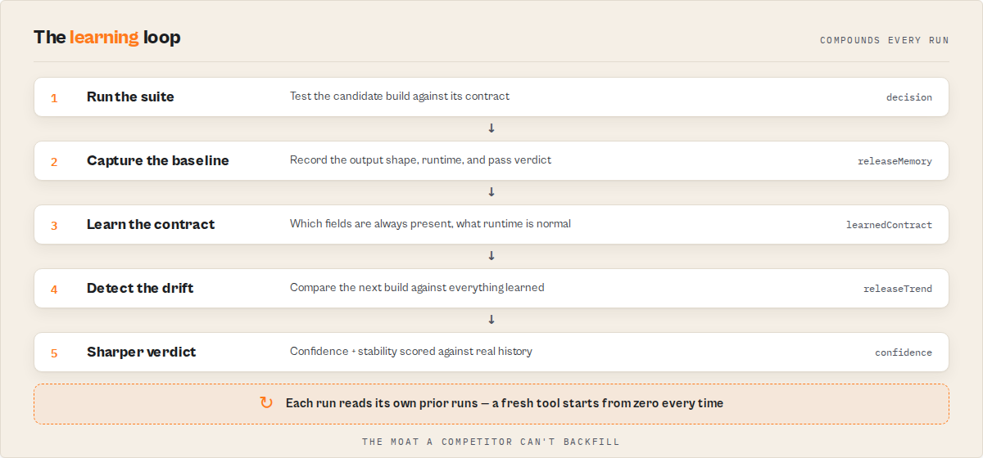The image size is (983, 458).
Task: Click the orange step number 3
Action: click(x=54, y=225)
